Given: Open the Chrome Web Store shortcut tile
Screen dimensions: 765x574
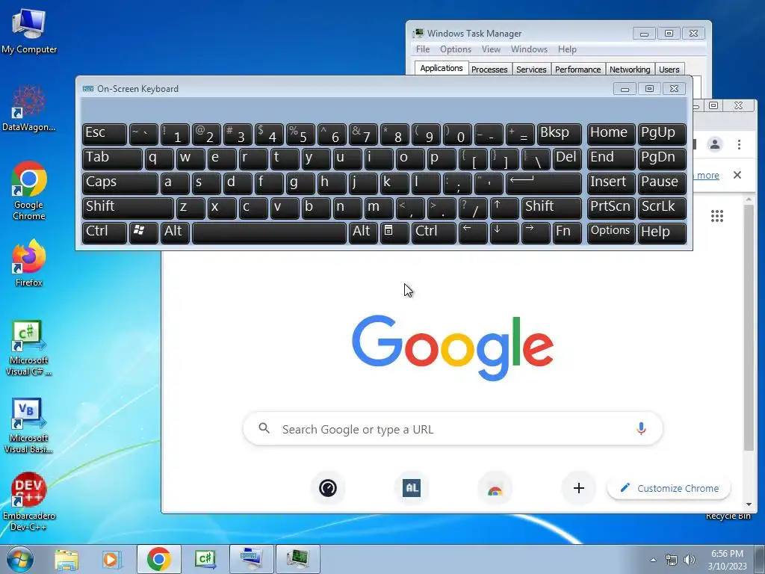Looking at the screenshot, I should pos(495,487).
